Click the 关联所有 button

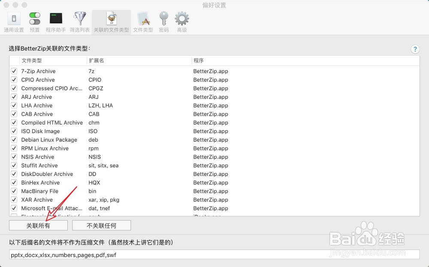pos(38,225)
